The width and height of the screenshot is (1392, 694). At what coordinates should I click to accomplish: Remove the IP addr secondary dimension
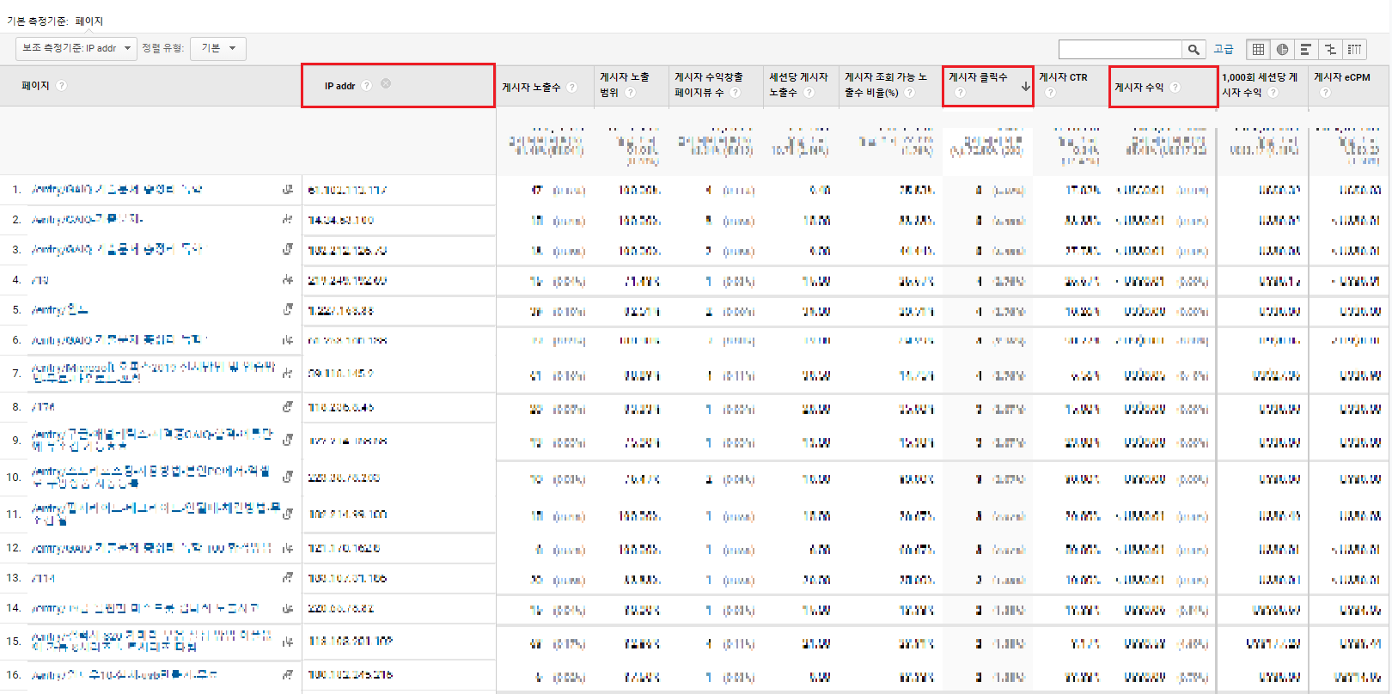coord(386,83)
